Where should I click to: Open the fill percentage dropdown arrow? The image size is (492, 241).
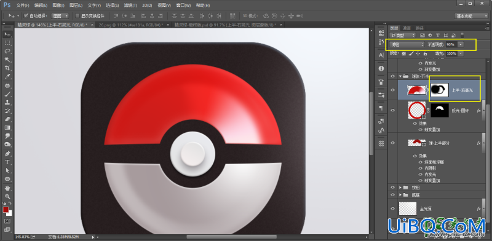(x=460, y=53)
